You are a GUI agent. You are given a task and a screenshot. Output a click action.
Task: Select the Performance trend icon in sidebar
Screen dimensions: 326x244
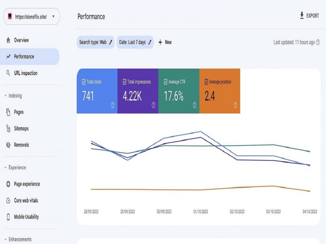coord(8,56)
